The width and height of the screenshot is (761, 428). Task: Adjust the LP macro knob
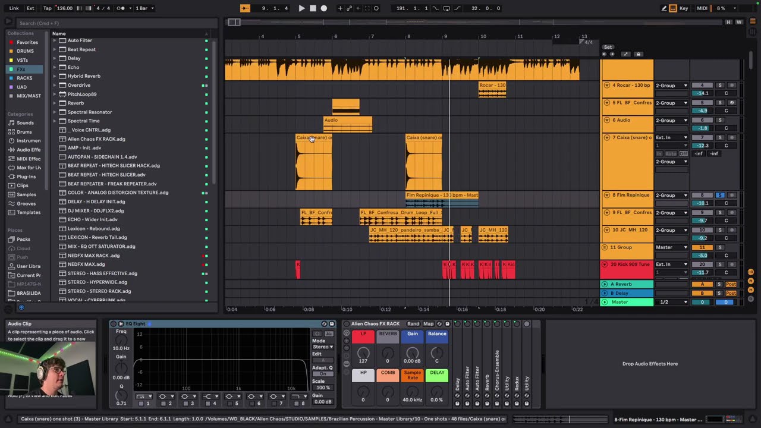pos(363,352)
